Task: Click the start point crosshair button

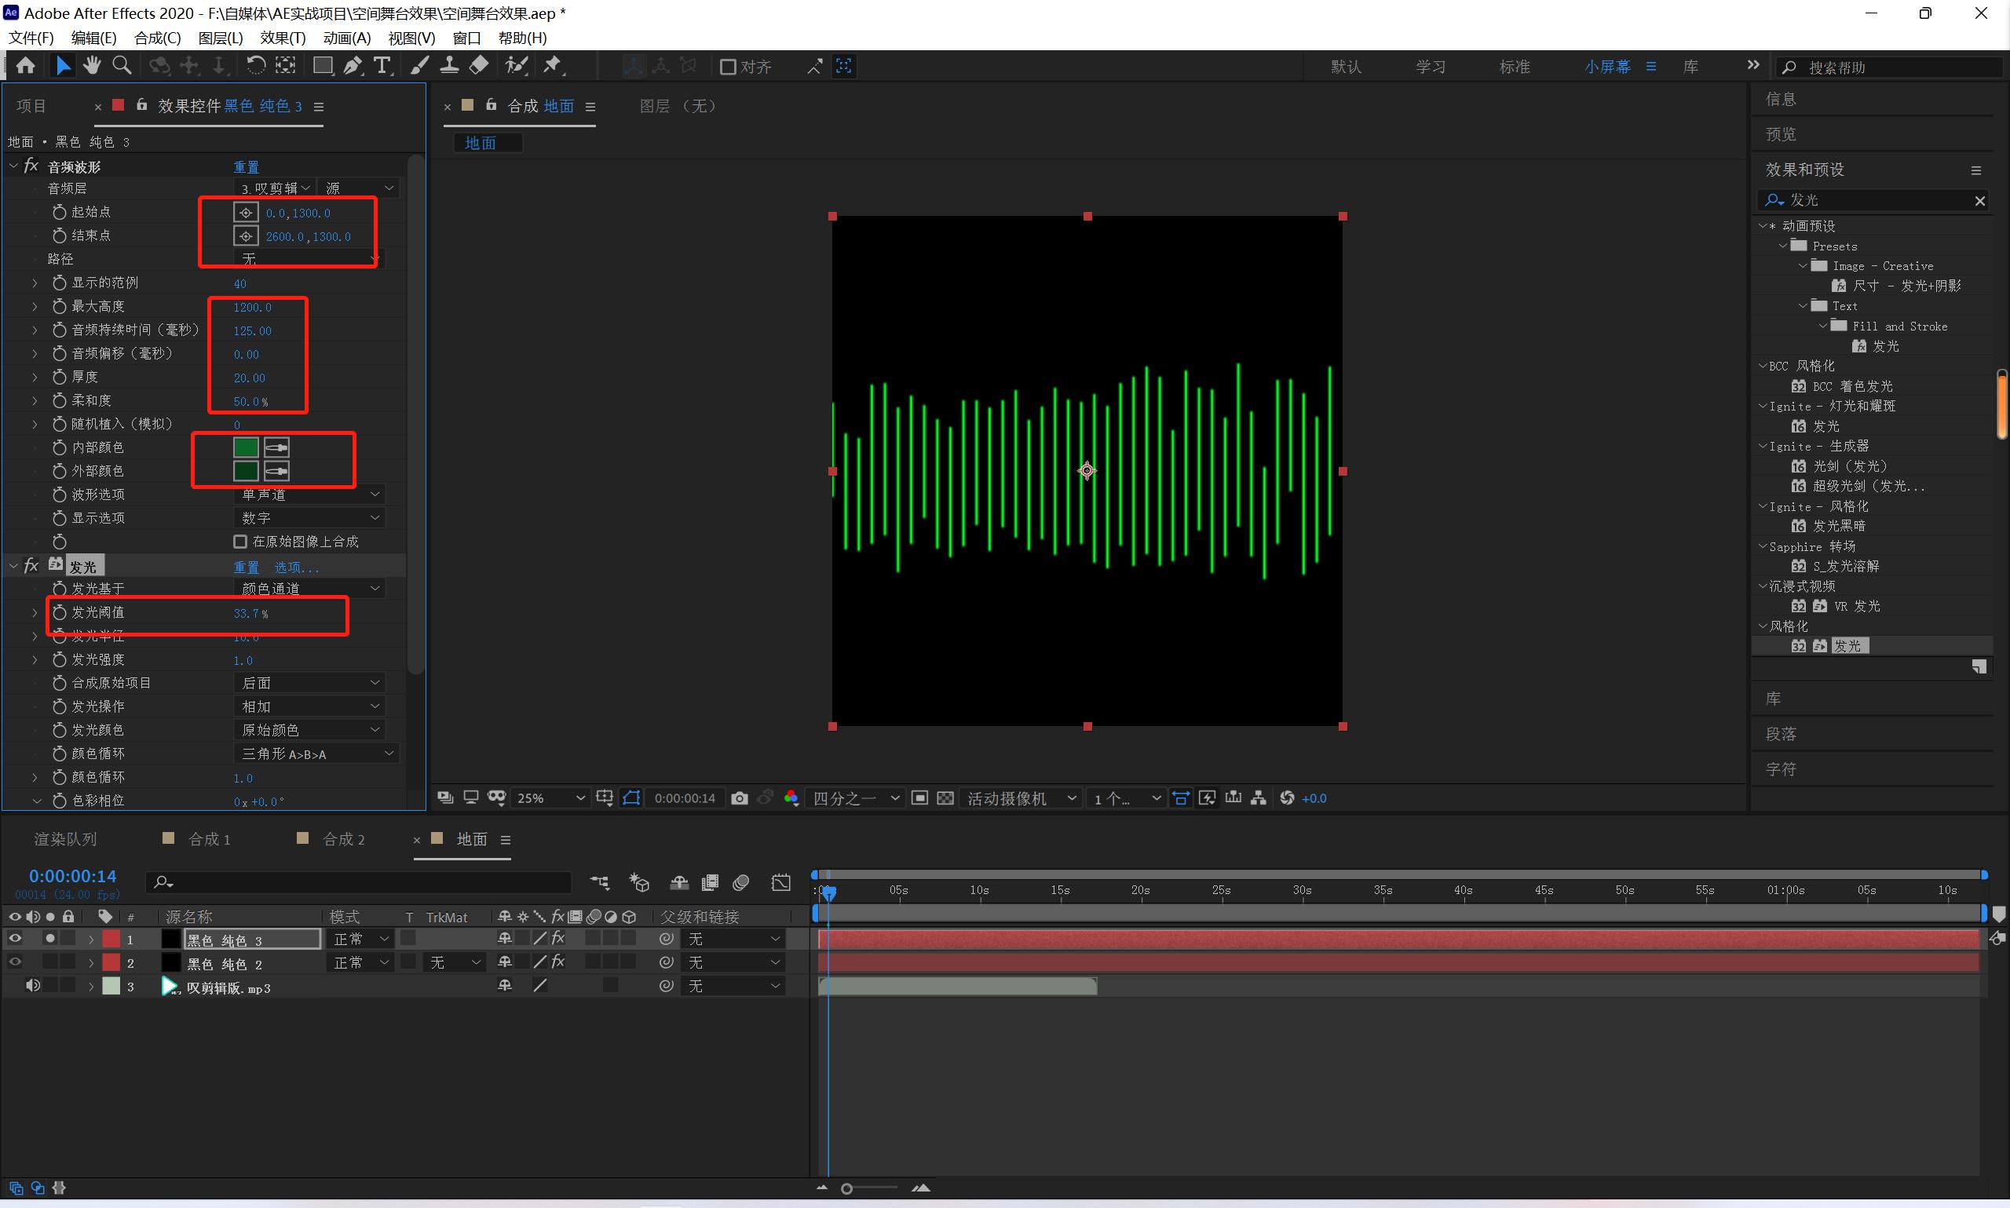Action: click(x=246, y=213)
